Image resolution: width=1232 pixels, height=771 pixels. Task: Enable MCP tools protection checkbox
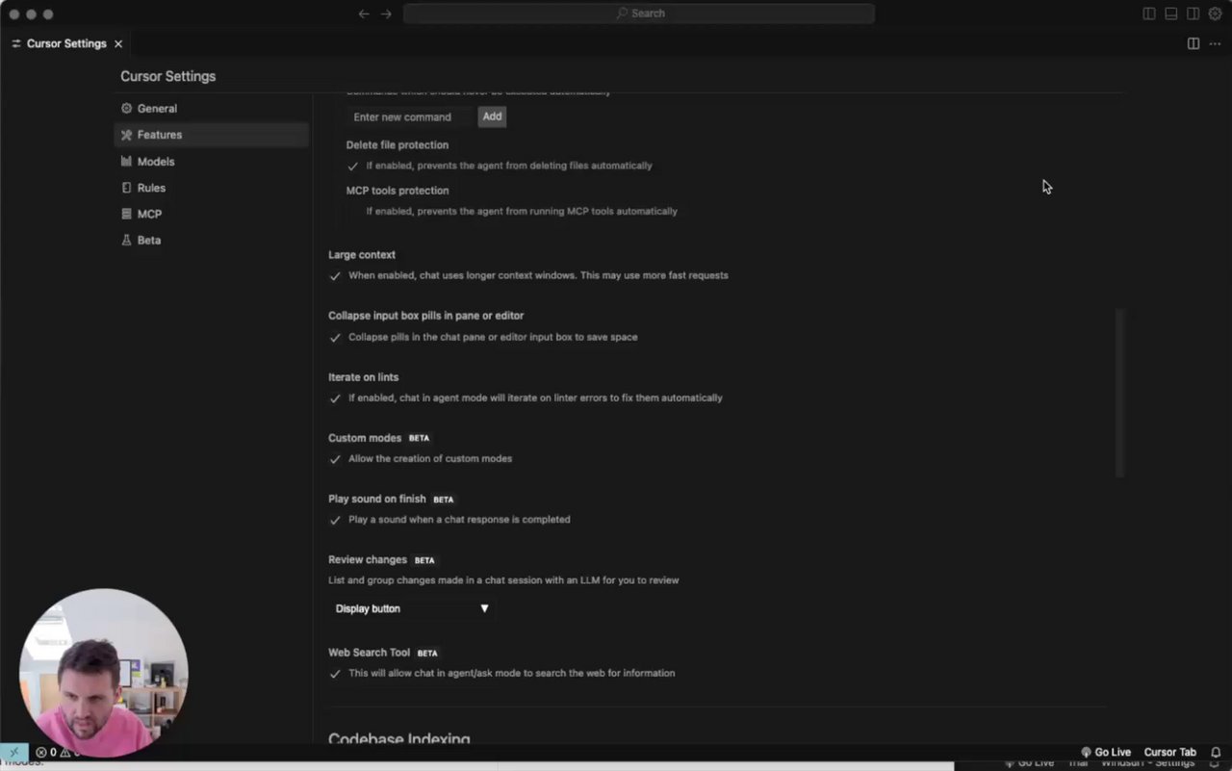coord(353,212)
